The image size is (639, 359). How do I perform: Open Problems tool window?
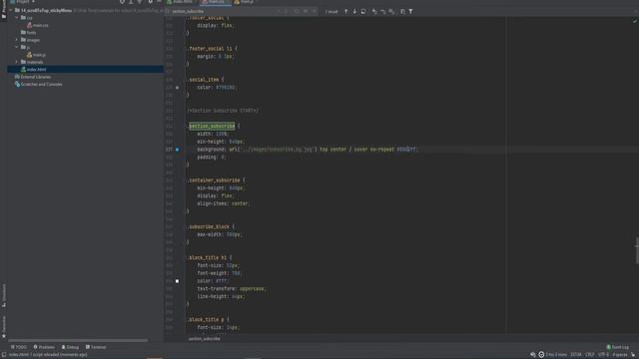tap(44, 347)
